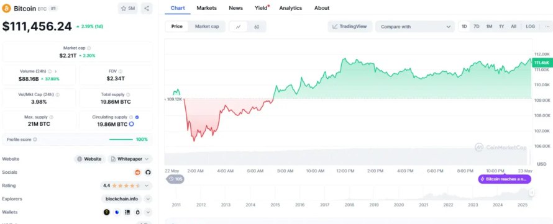This screenshot has width=553, height=224.
Task: Expand the Whitepaper dropdown
Action: coord(130,159)
